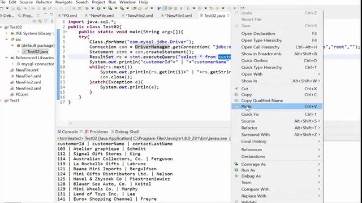Collapse the src folder node
This screenshot has height=203, width=362.
tap(7, 39)
